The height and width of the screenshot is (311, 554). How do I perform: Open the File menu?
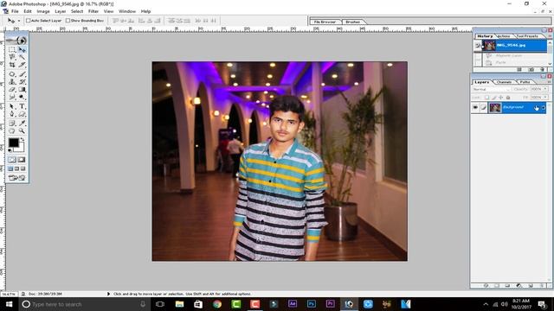click(x=15, y=11)
